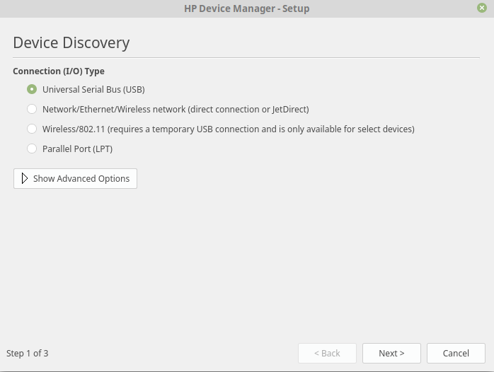Select the Wireless/802.11 radio button
The width and height of the screenshot is (494, 372).
tap(32, 129)
